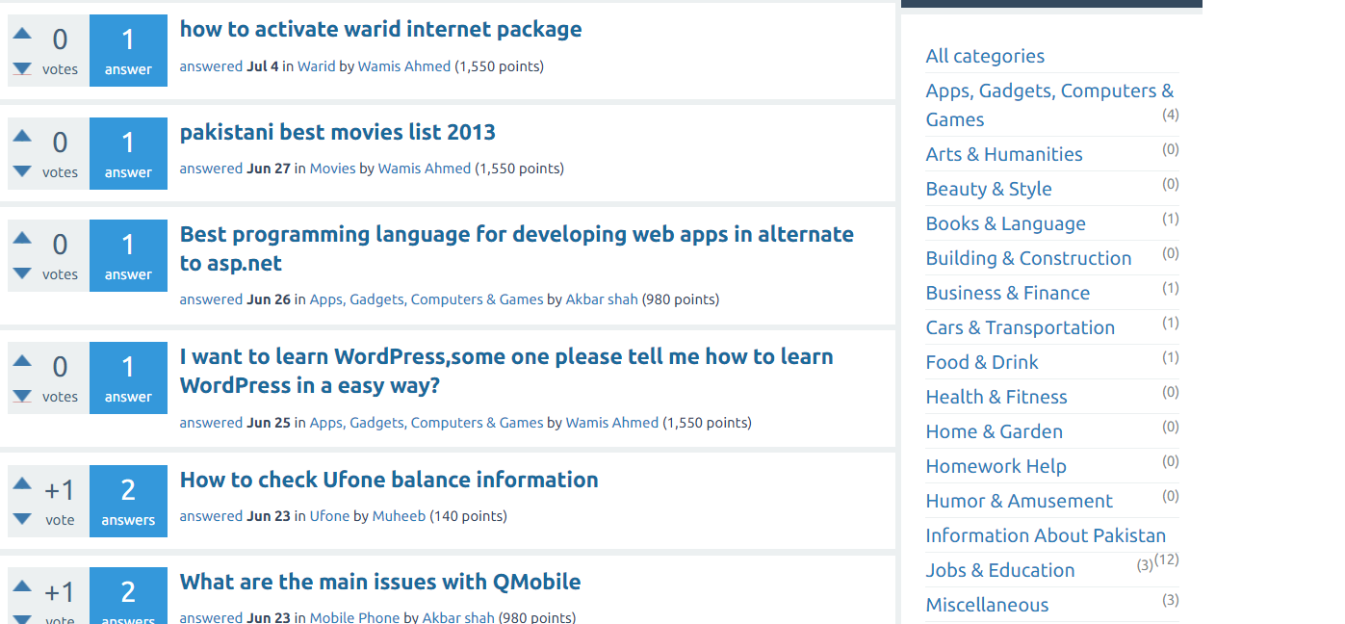Select All categories in the sidebar

985,56
